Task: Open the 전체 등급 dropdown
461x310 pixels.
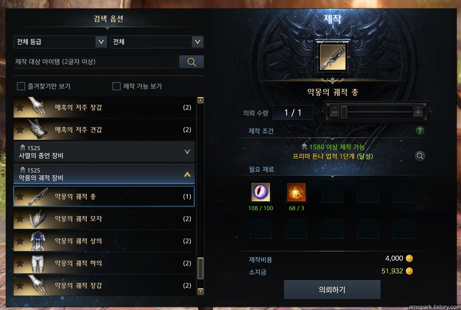Action: 61,42
